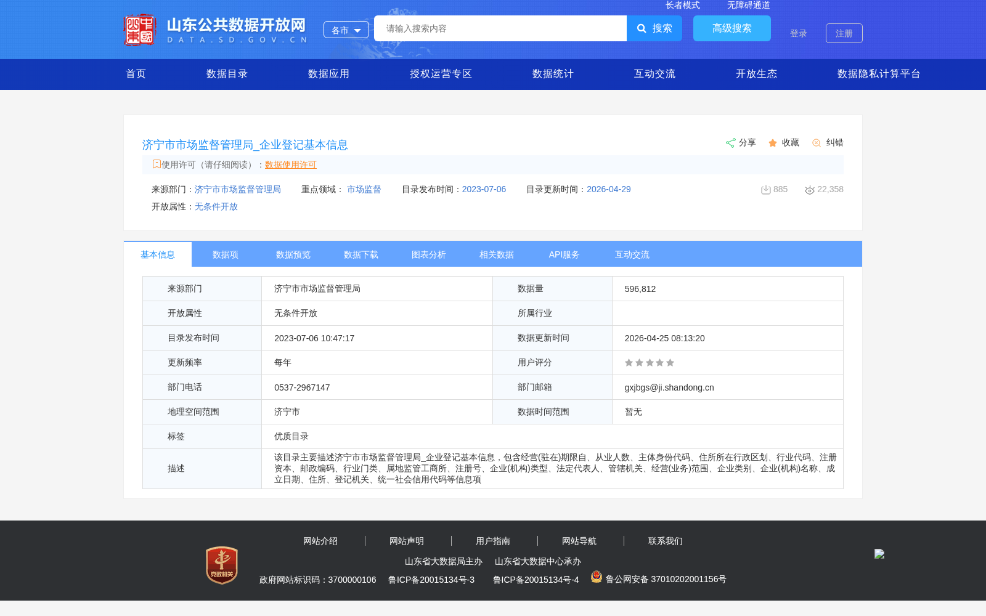The image size is (986, 616).
Task: Click the 登录 login link
Action: (x=799, y=33)
